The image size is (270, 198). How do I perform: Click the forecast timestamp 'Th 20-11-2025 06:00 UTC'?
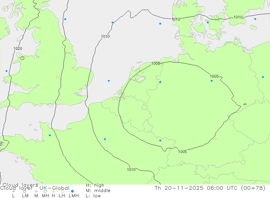point(197,188)
